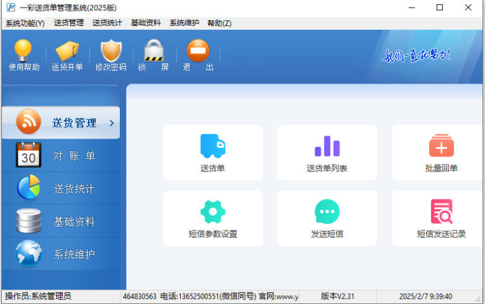Screen dimensions: 485x304
Task: Open the 系统维护 globe icon
Action: pos(29,253)
